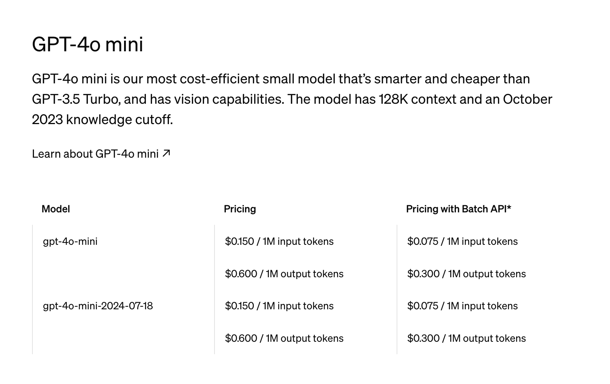Click first $0.600 / 1M output tokens price
This screenshot has width=610, height=384.
[284, 273]
